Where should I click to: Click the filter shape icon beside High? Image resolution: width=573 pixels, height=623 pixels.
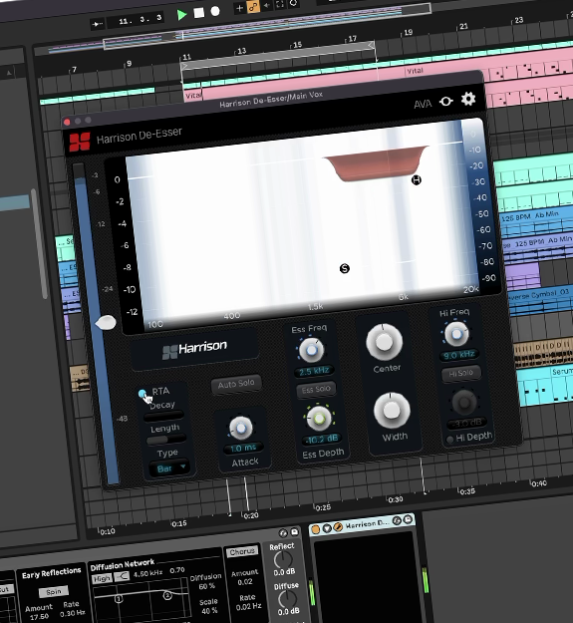coord(122,576)
